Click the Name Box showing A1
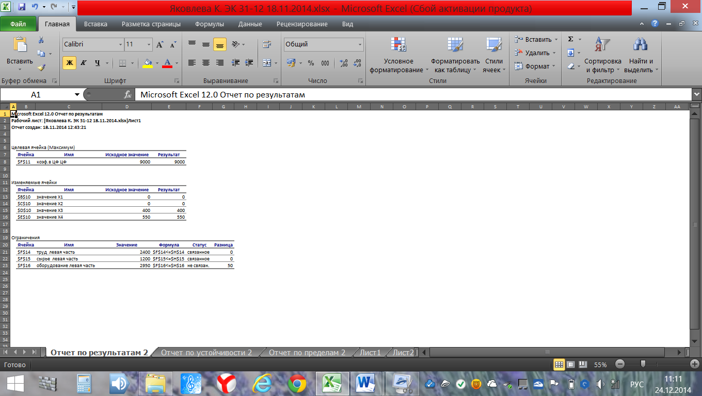The image size is (702, 396). (36, 95)
